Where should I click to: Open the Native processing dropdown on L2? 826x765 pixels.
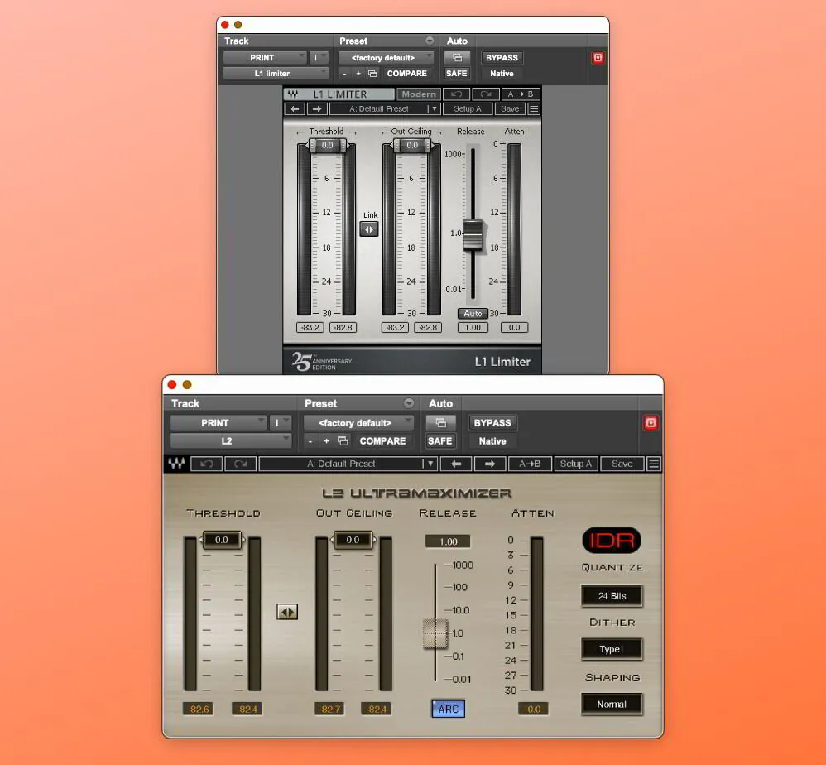pyautogui.click(x=492, y=441)
